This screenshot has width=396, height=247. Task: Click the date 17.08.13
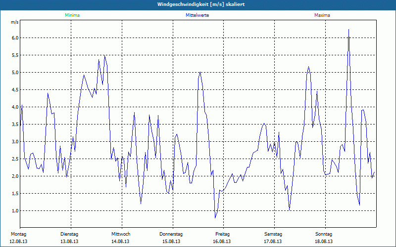[273, 242]
